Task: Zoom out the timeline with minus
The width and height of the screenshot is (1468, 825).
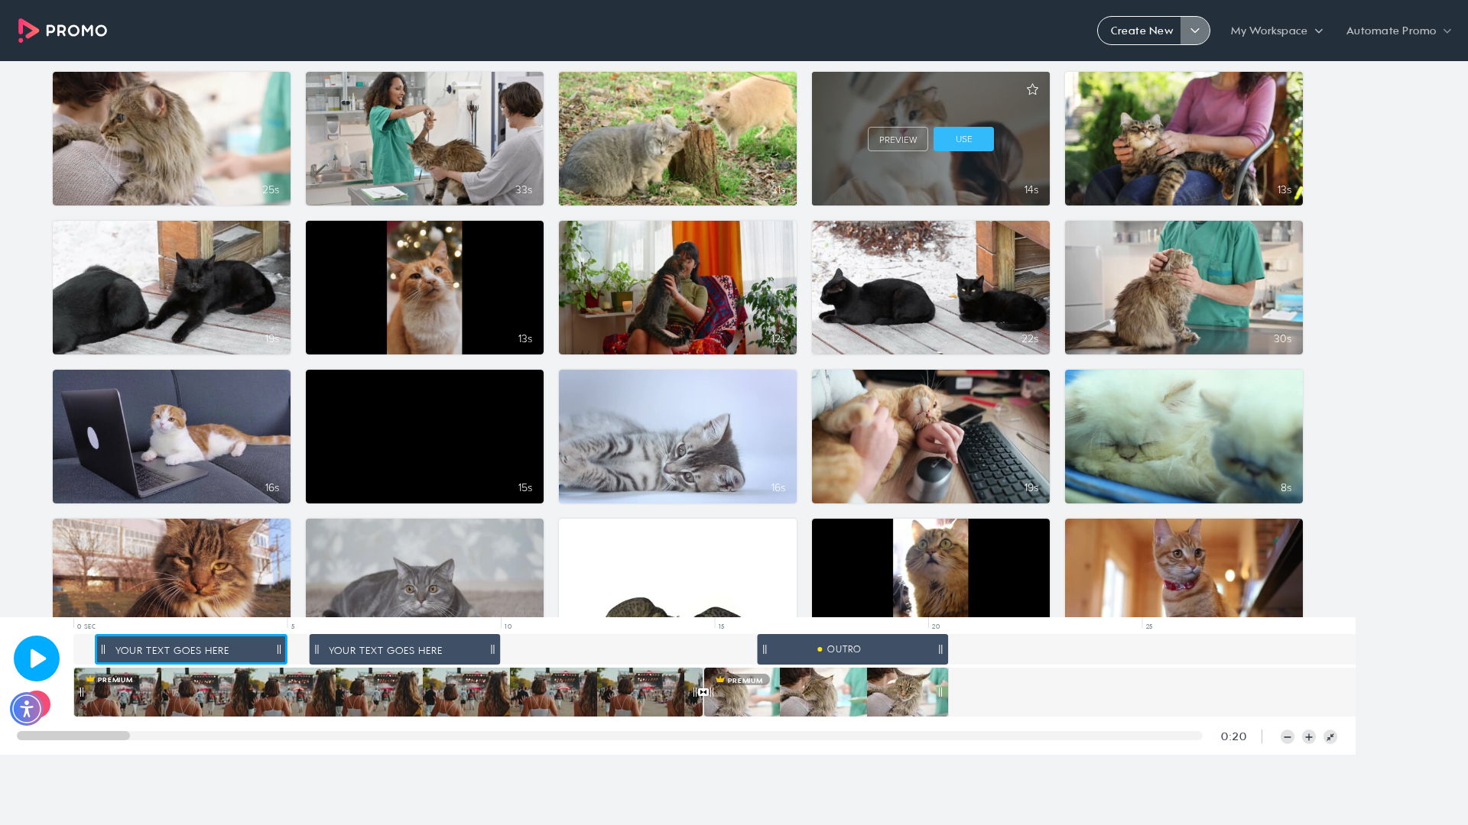Action: tap(1288, 737)
